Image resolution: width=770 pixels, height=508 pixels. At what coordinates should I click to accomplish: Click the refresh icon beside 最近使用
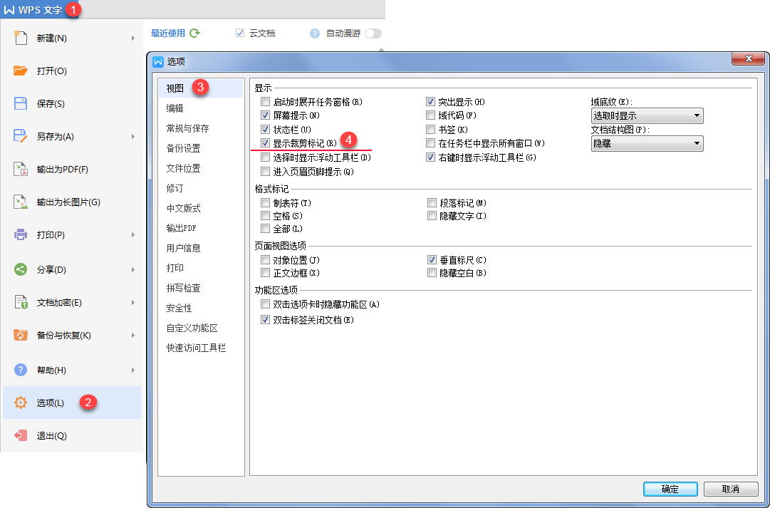194,33
